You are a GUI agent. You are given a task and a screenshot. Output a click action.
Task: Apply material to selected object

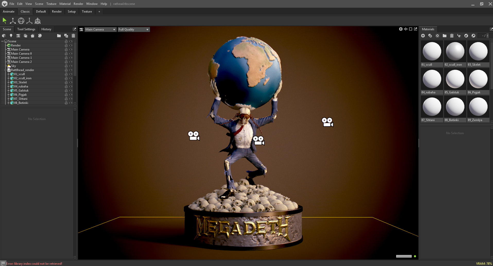[459, 36]
